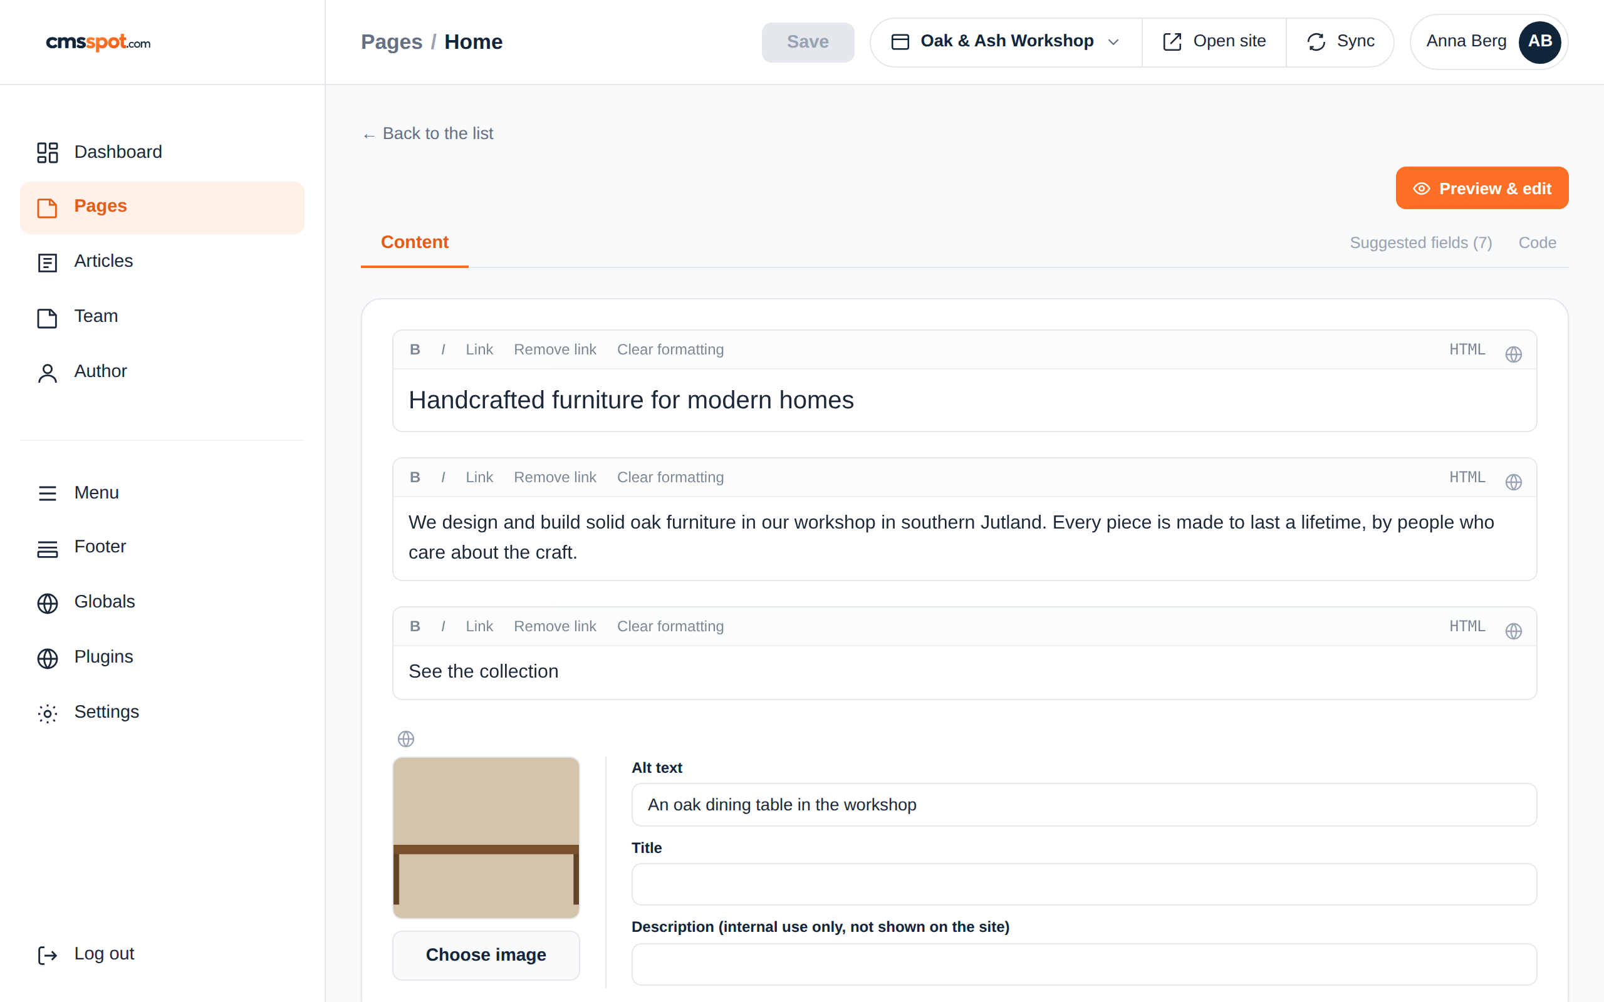The height and width of the screenshot is (1002, 1604).
Task: Open the Anna Berg account menu
Action: click(x=1489, y=42)
